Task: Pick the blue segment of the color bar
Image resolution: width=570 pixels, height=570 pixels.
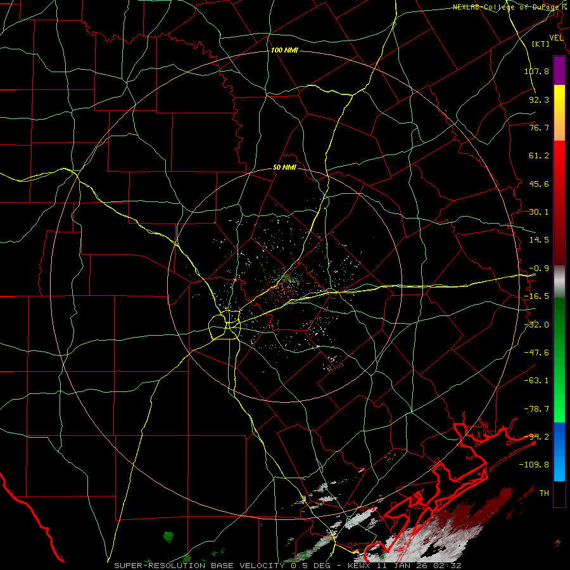Action: coord(559,452)
